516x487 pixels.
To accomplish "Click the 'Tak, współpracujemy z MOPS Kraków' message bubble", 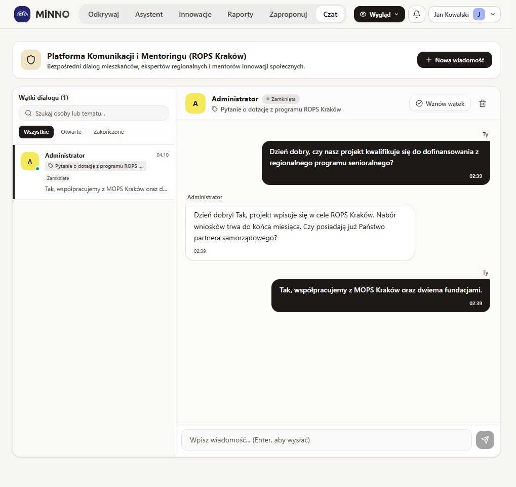I will pyautogui.click(x=381, y=295).
